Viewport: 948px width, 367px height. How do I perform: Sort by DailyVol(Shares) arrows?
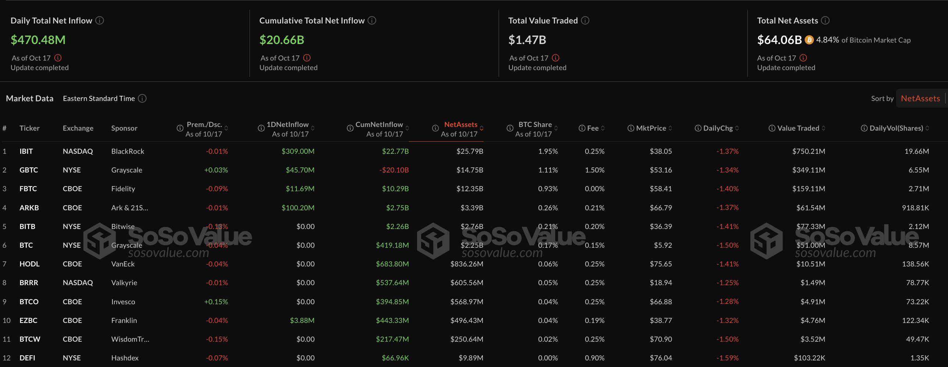coord(927,128)
